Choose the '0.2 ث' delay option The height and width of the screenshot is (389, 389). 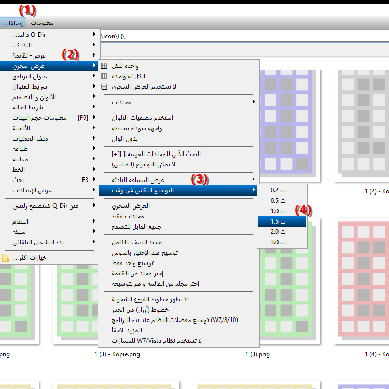point(282,190)
